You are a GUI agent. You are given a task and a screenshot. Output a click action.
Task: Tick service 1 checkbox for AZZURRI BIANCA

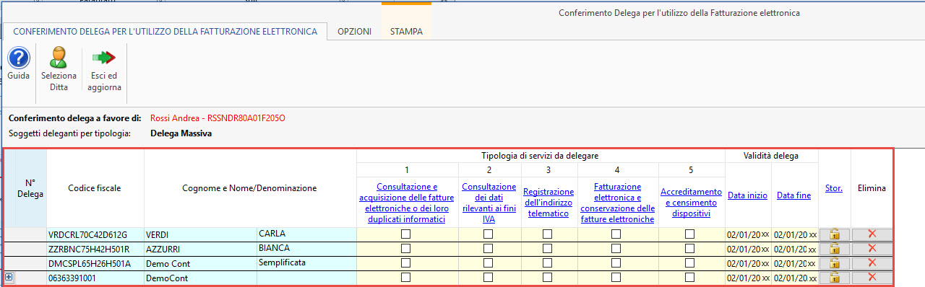pos(406,249)
